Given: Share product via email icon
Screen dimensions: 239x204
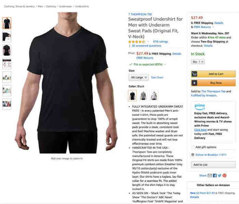Looking at the screenshot, I should [x=210, y=176].
